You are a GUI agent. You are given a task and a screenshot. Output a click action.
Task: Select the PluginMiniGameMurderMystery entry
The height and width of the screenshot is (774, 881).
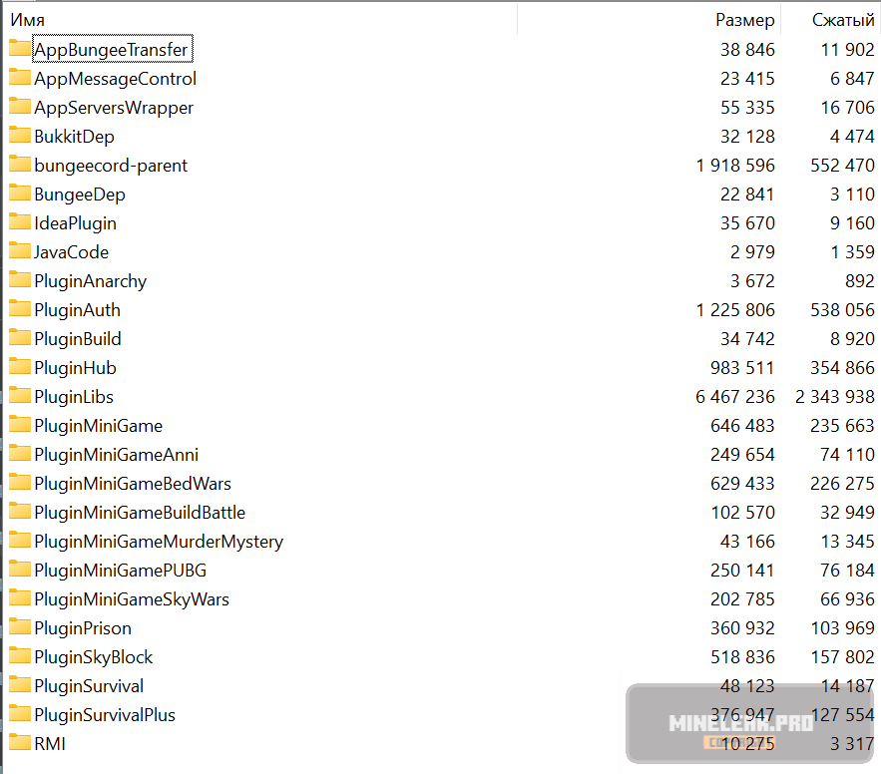(158, 542)
